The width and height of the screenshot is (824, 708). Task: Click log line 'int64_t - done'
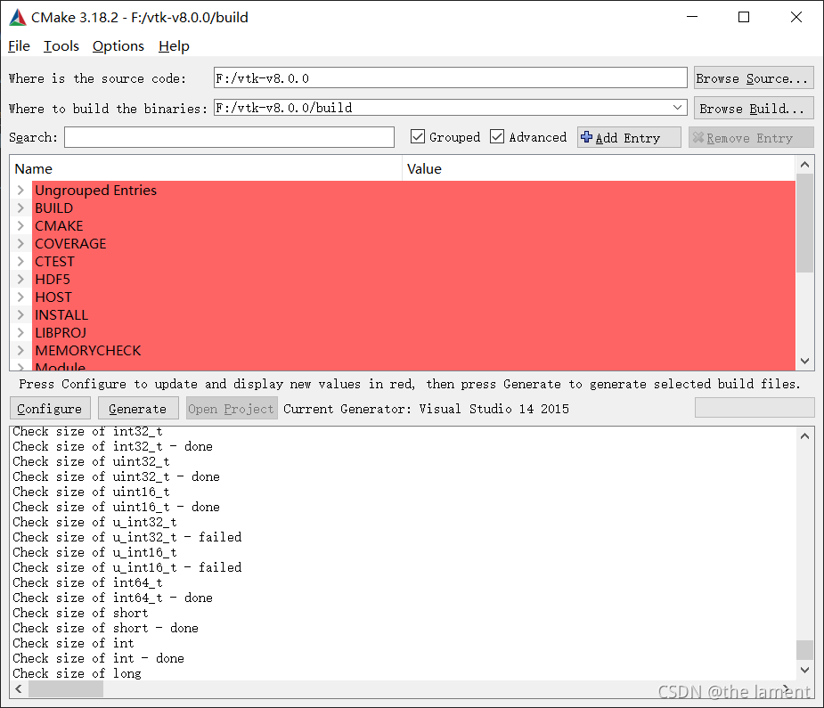pyautogui.click(x=112, y=598)
